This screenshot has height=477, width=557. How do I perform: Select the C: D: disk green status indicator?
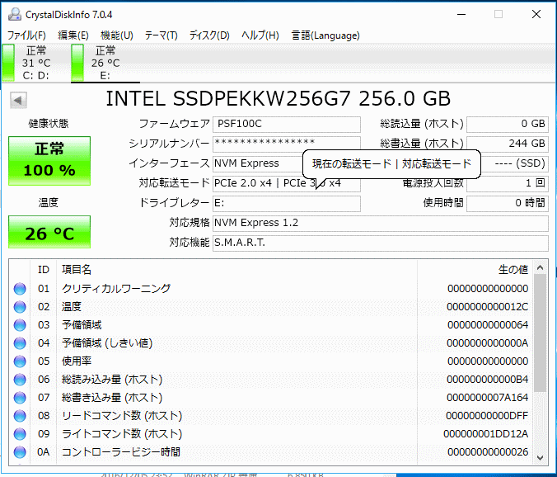tap(8, 63)
